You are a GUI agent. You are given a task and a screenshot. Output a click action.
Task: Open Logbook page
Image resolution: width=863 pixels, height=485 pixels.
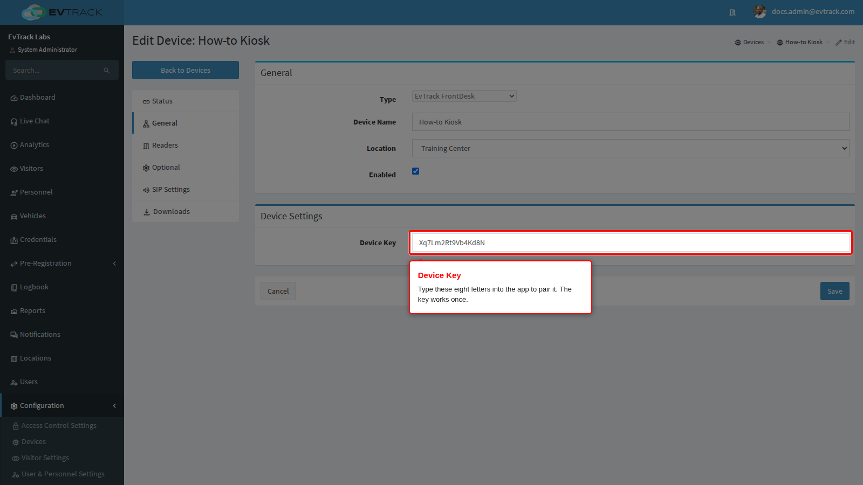click(62, 287)
